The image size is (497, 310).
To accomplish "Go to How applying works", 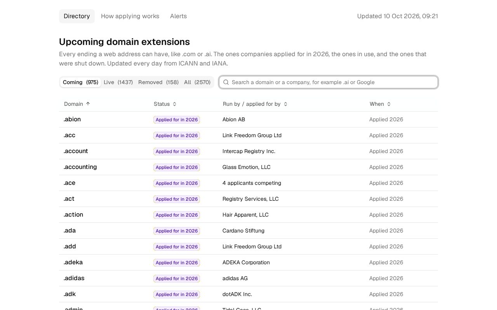I will click(130, 16).
